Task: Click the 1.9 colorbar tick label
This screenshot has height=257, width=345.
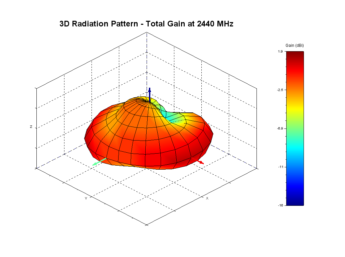Action: click(281, 52)
